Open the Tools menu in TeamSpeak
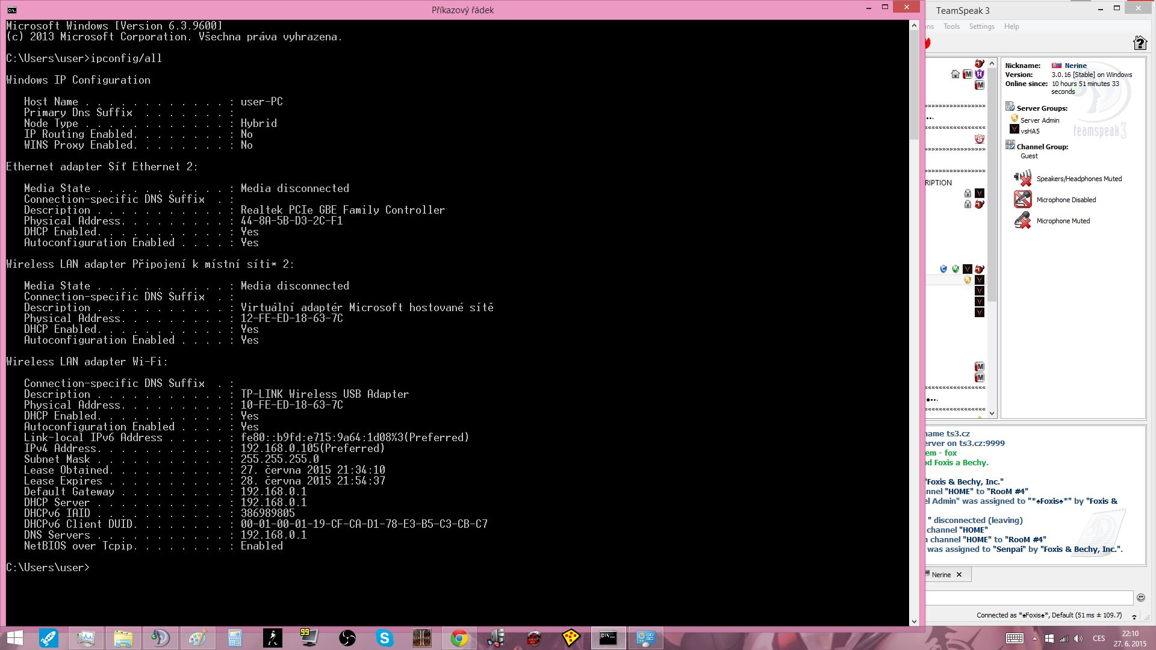This screenshot has height=650, width=1156. tap(951, 26)
